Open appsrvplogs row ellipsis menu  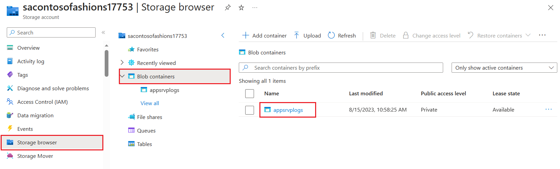[549, 109]
